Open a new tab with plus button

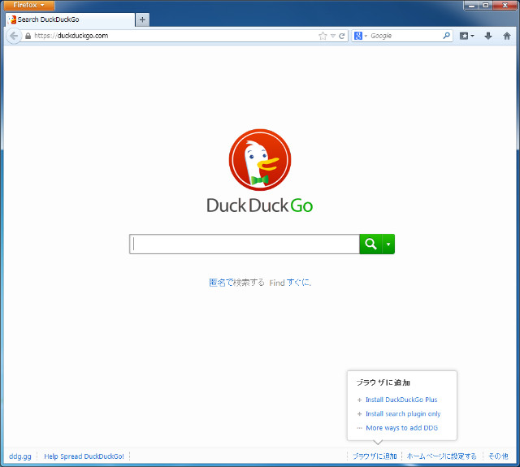pyautogui.click(x=143, y=19)
